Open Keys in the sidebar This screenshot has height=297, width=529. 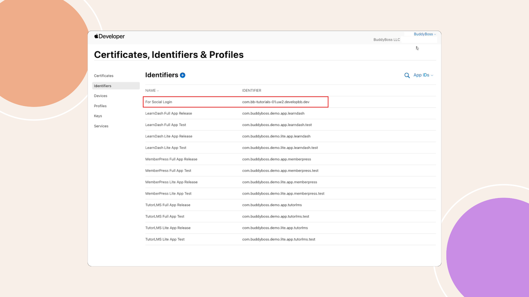point(98,116)
